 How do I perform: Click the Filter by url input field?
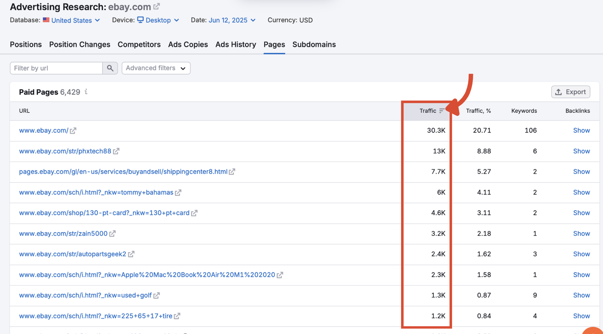click(x=56, y=68)
